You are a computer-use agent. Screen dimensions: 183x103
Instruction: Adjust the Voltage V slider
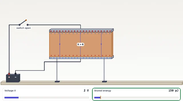pos(47,98)
